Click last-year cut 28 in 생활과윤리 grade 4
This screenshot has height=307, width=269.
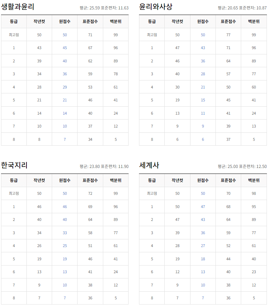coord(39,87)
